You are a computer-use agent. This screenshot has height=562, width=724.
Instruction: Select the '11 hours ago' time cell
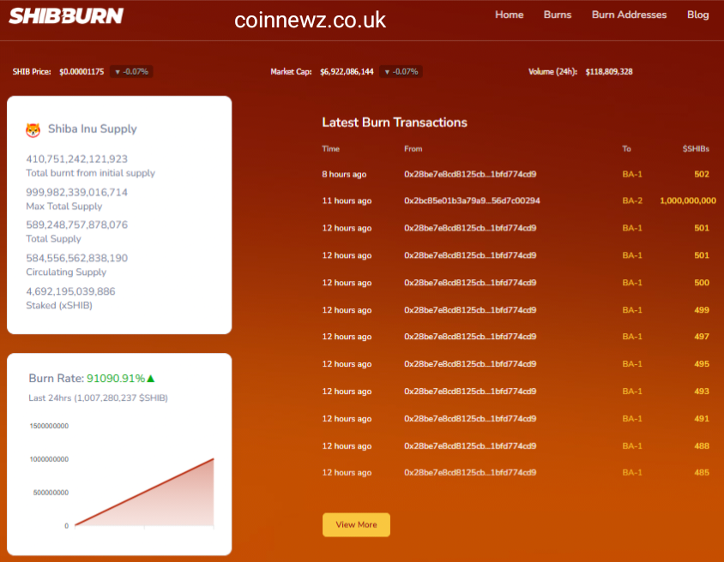coord(347,201)
